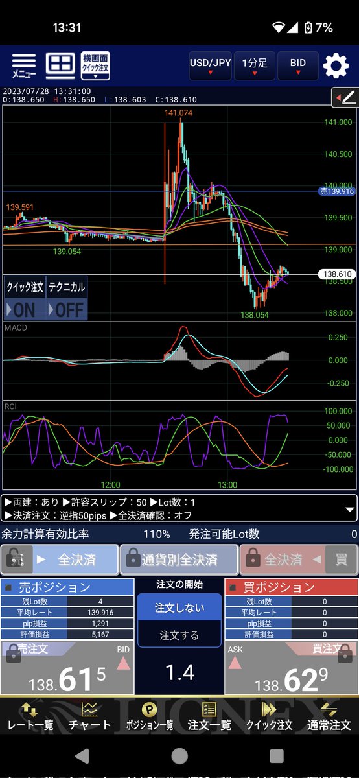Open the chart layout grid icon
The image size is (359, 778).
click(60, 65)
